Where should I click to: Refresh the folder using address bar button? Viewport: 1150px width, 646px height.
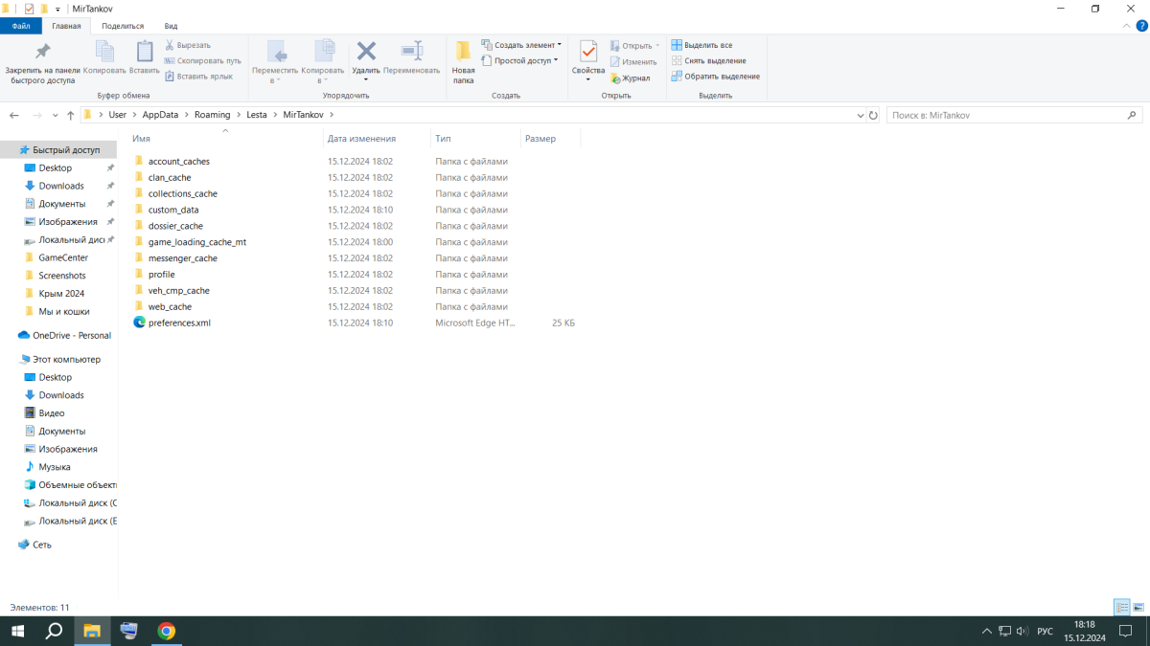click(x=873, y=115)
